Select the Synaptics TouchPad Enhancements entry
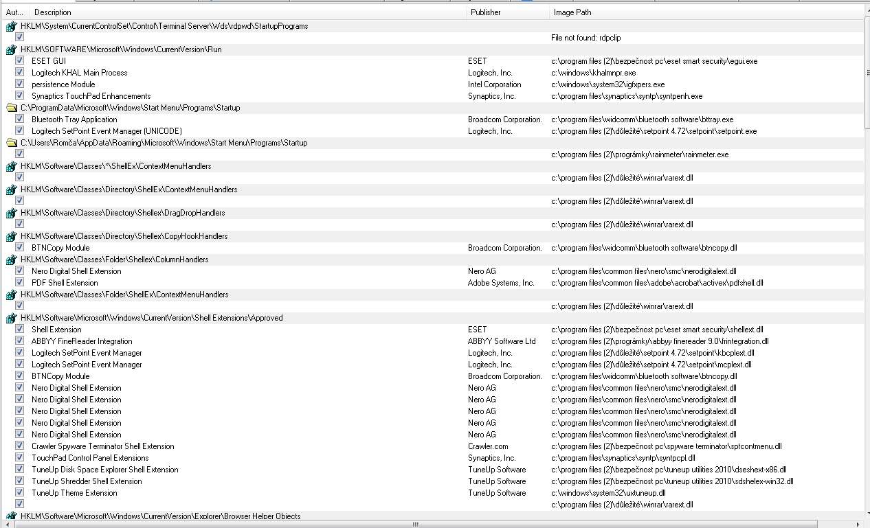 [91, 96]
